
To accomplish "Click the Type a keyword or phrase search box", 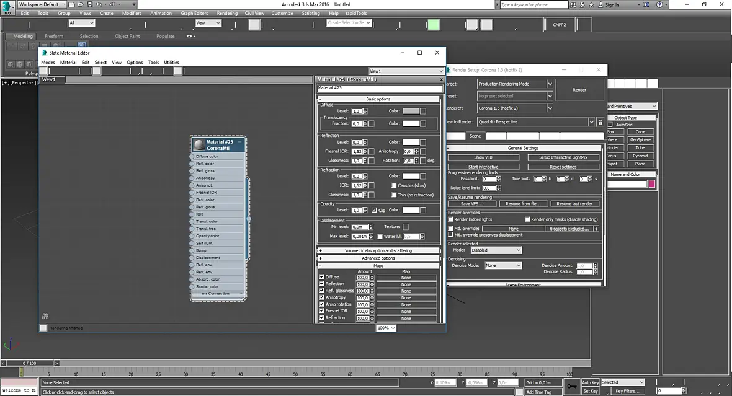I will pos(533,5).
